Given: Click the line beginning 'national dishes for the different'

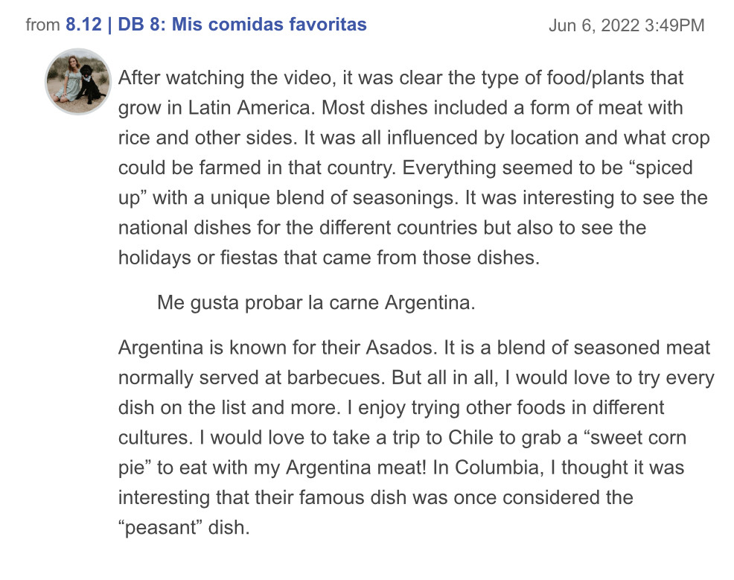Looking at the screenshot, I should tap(383, 228).
